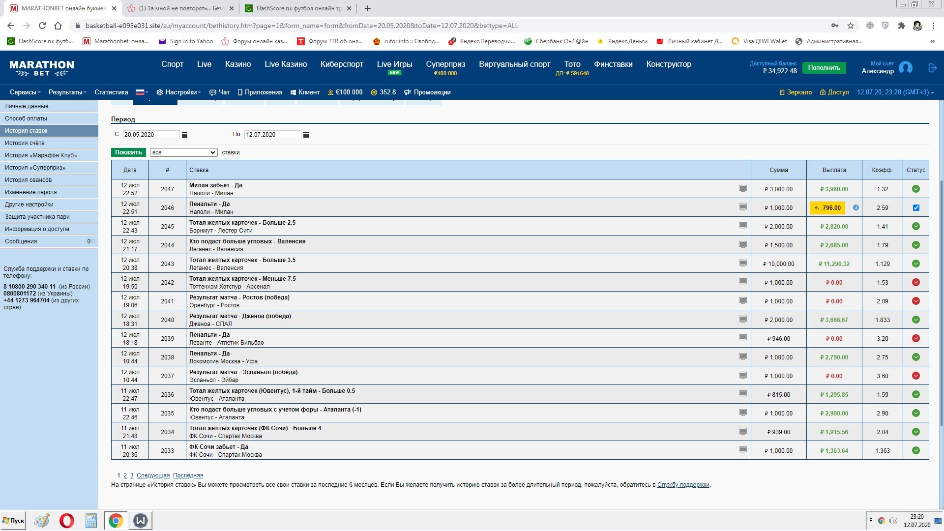Open Chrome from the Windows taskbar
Image resolution: width=944 pixels, height=531 pixels.
116,520
